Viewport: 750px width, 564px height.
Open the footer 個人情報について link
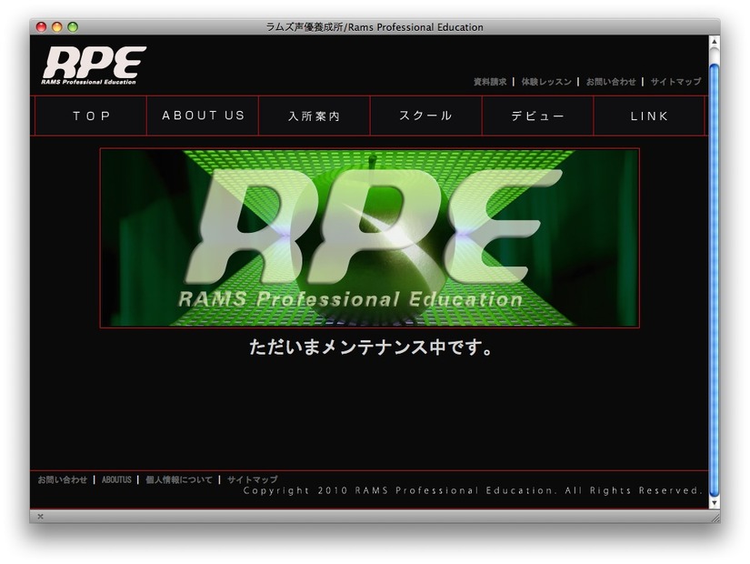(179, 479)
